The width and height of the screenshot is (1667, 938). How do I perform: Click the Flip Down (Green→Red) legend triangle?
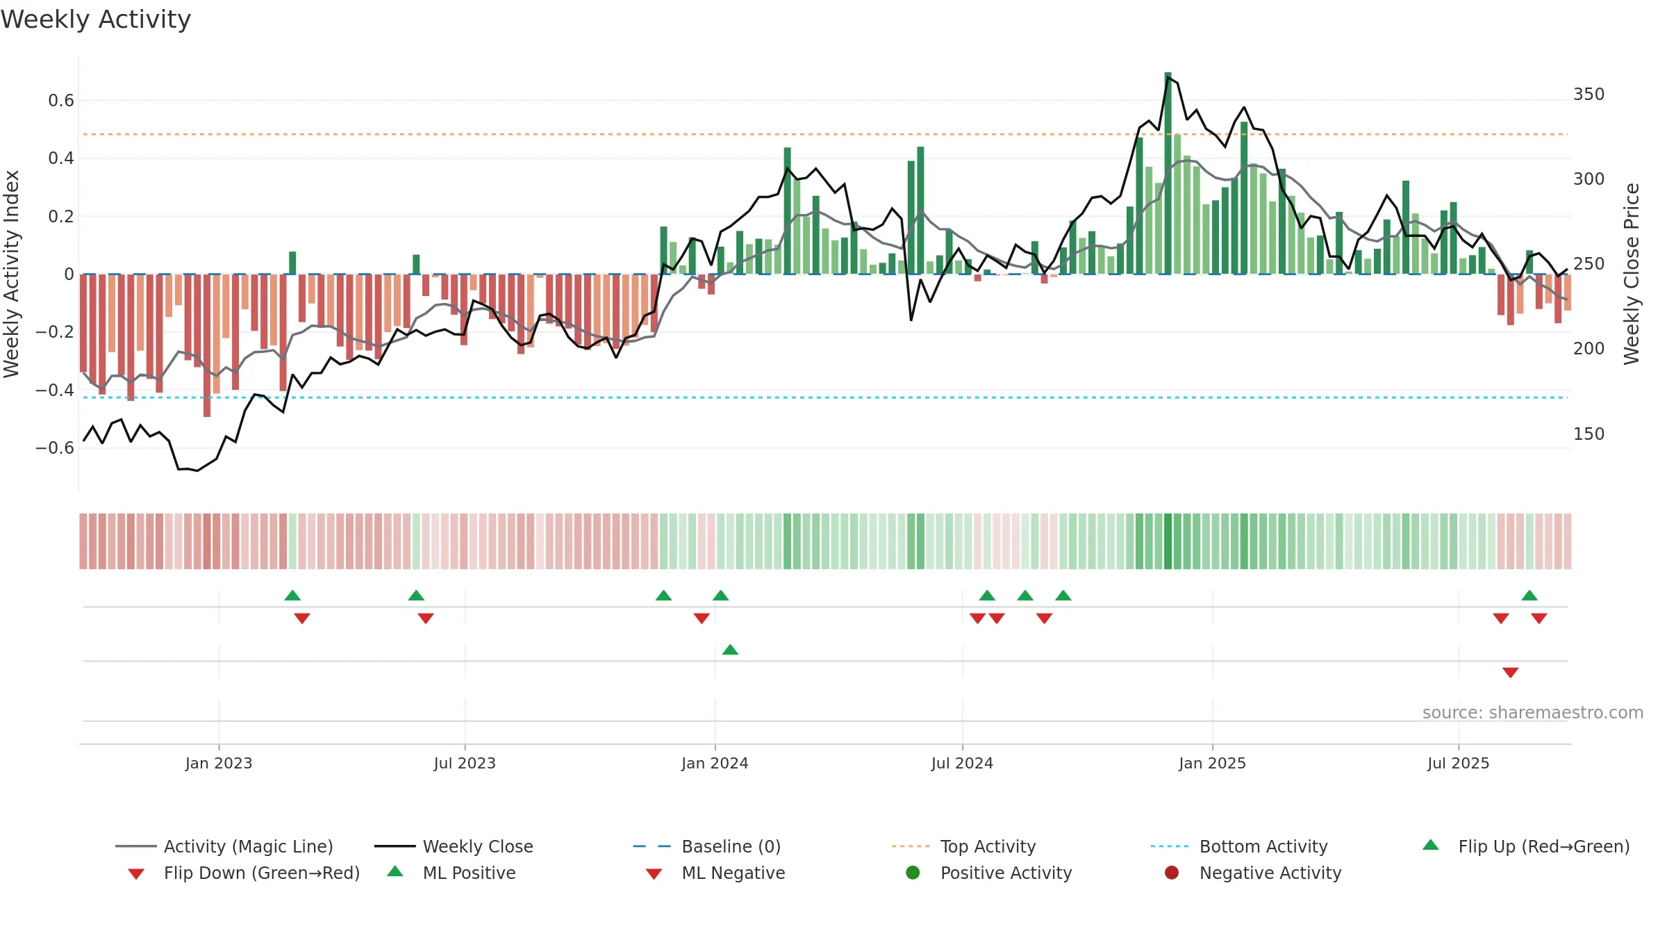coord(136,874)
